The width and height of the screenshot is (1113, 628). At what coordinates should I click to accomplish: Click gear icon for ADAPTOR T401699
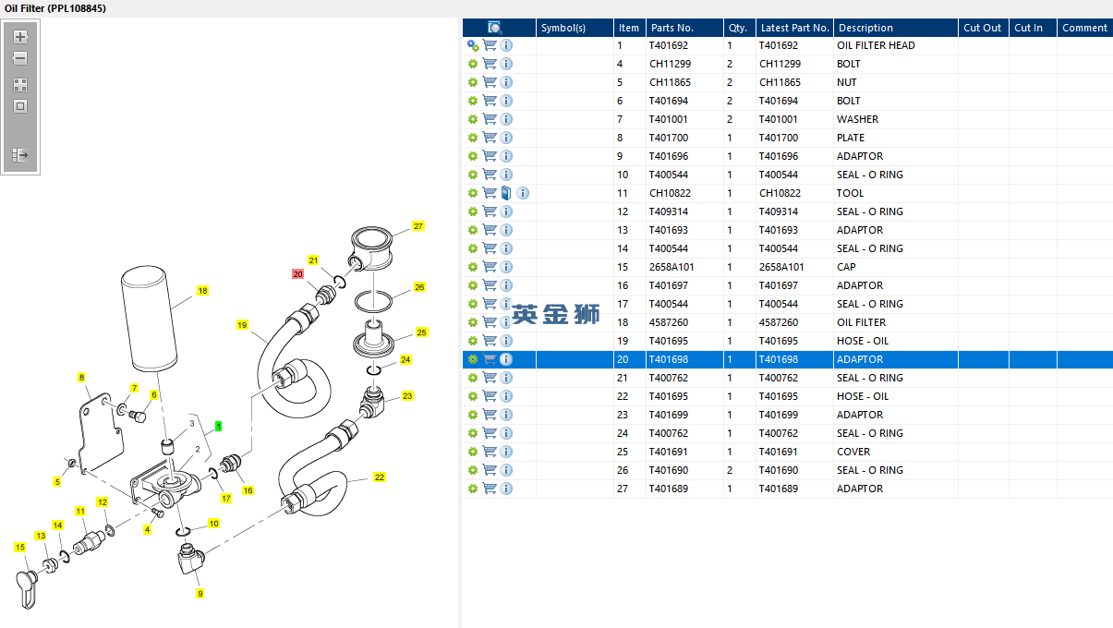pos(473,415)
